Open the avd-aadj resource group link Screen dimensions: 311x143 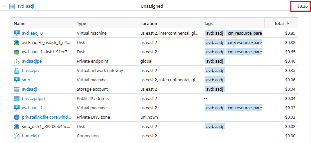[x=26, y=6]
